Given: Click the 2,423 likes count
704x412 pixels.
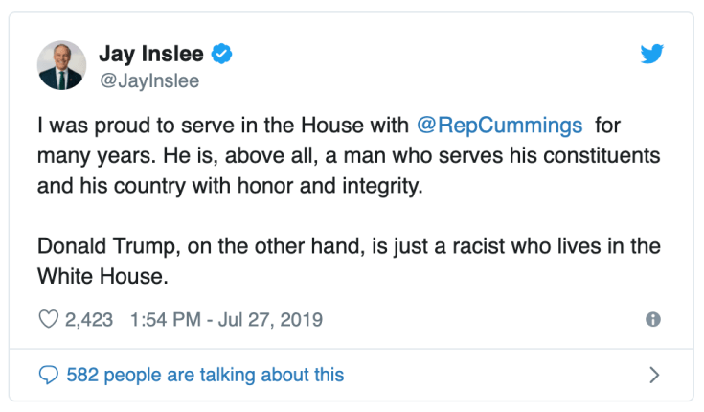Looking at the screenshot, I should (x=90, y=320).
